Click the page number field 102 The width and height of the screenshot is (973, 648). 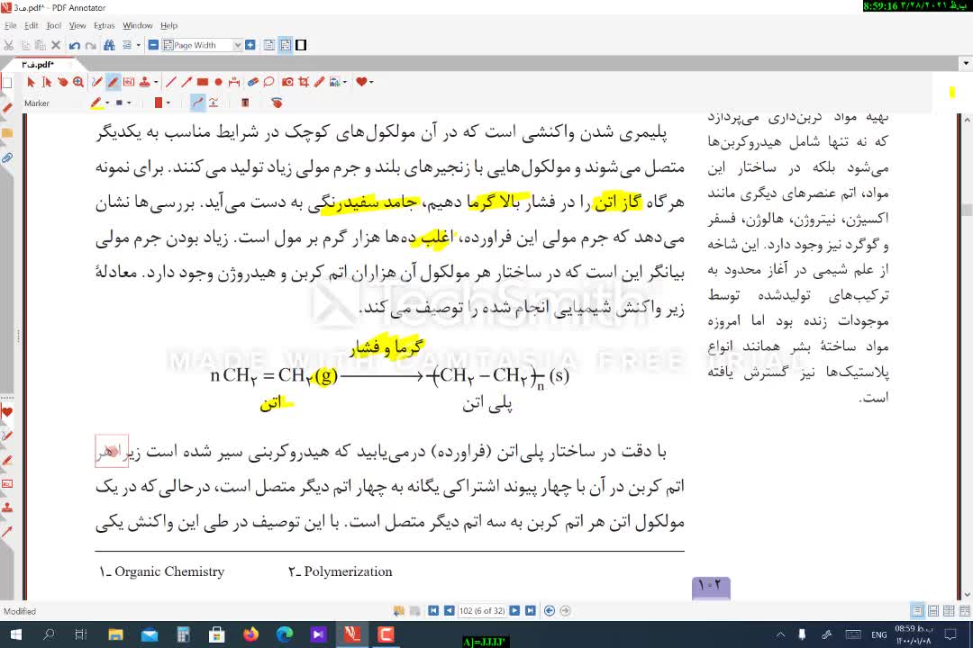(x=482, y=611)
